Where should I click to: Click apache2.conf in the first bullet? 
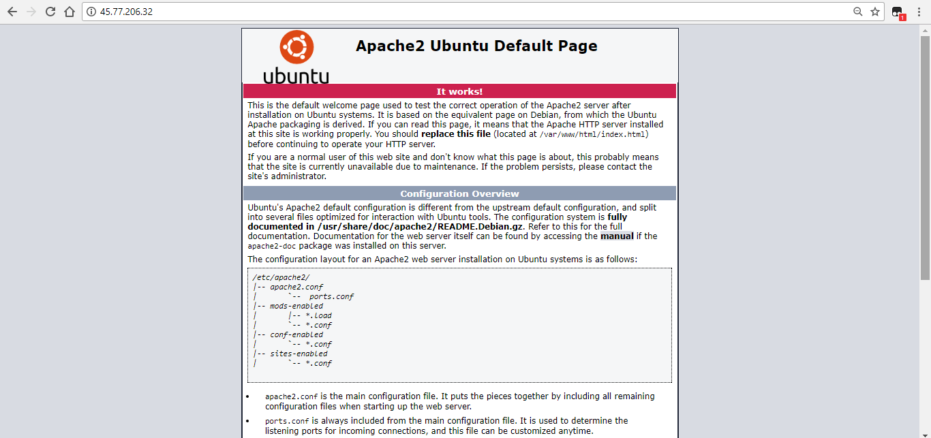(291, 396)
